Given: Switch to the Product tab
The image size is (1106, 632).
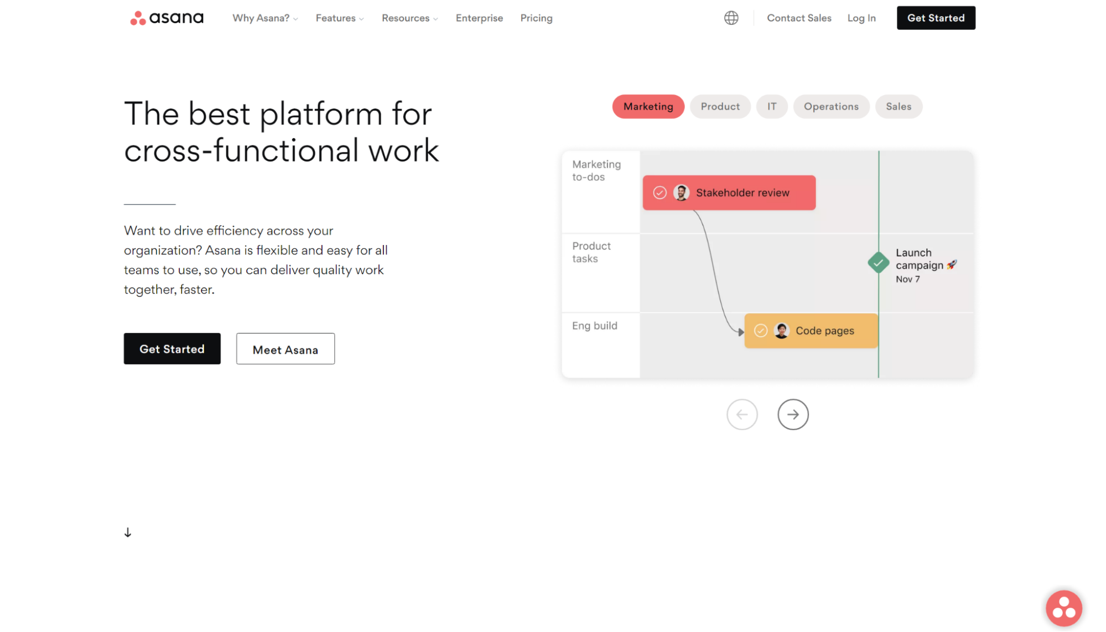Looking at the screenshot, I should click(x=720, y=106).
